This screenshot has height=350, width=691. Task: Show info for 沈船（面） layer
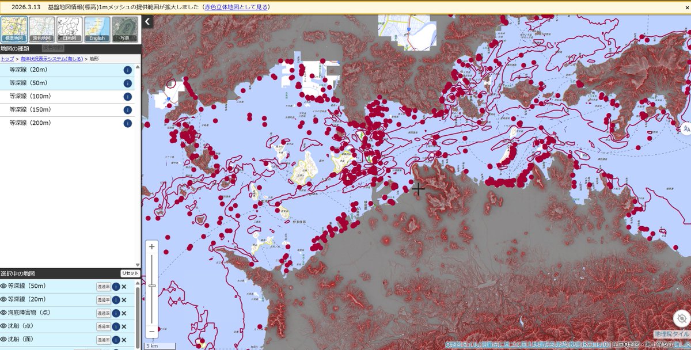pyautogui.click(x=116, y=340)
